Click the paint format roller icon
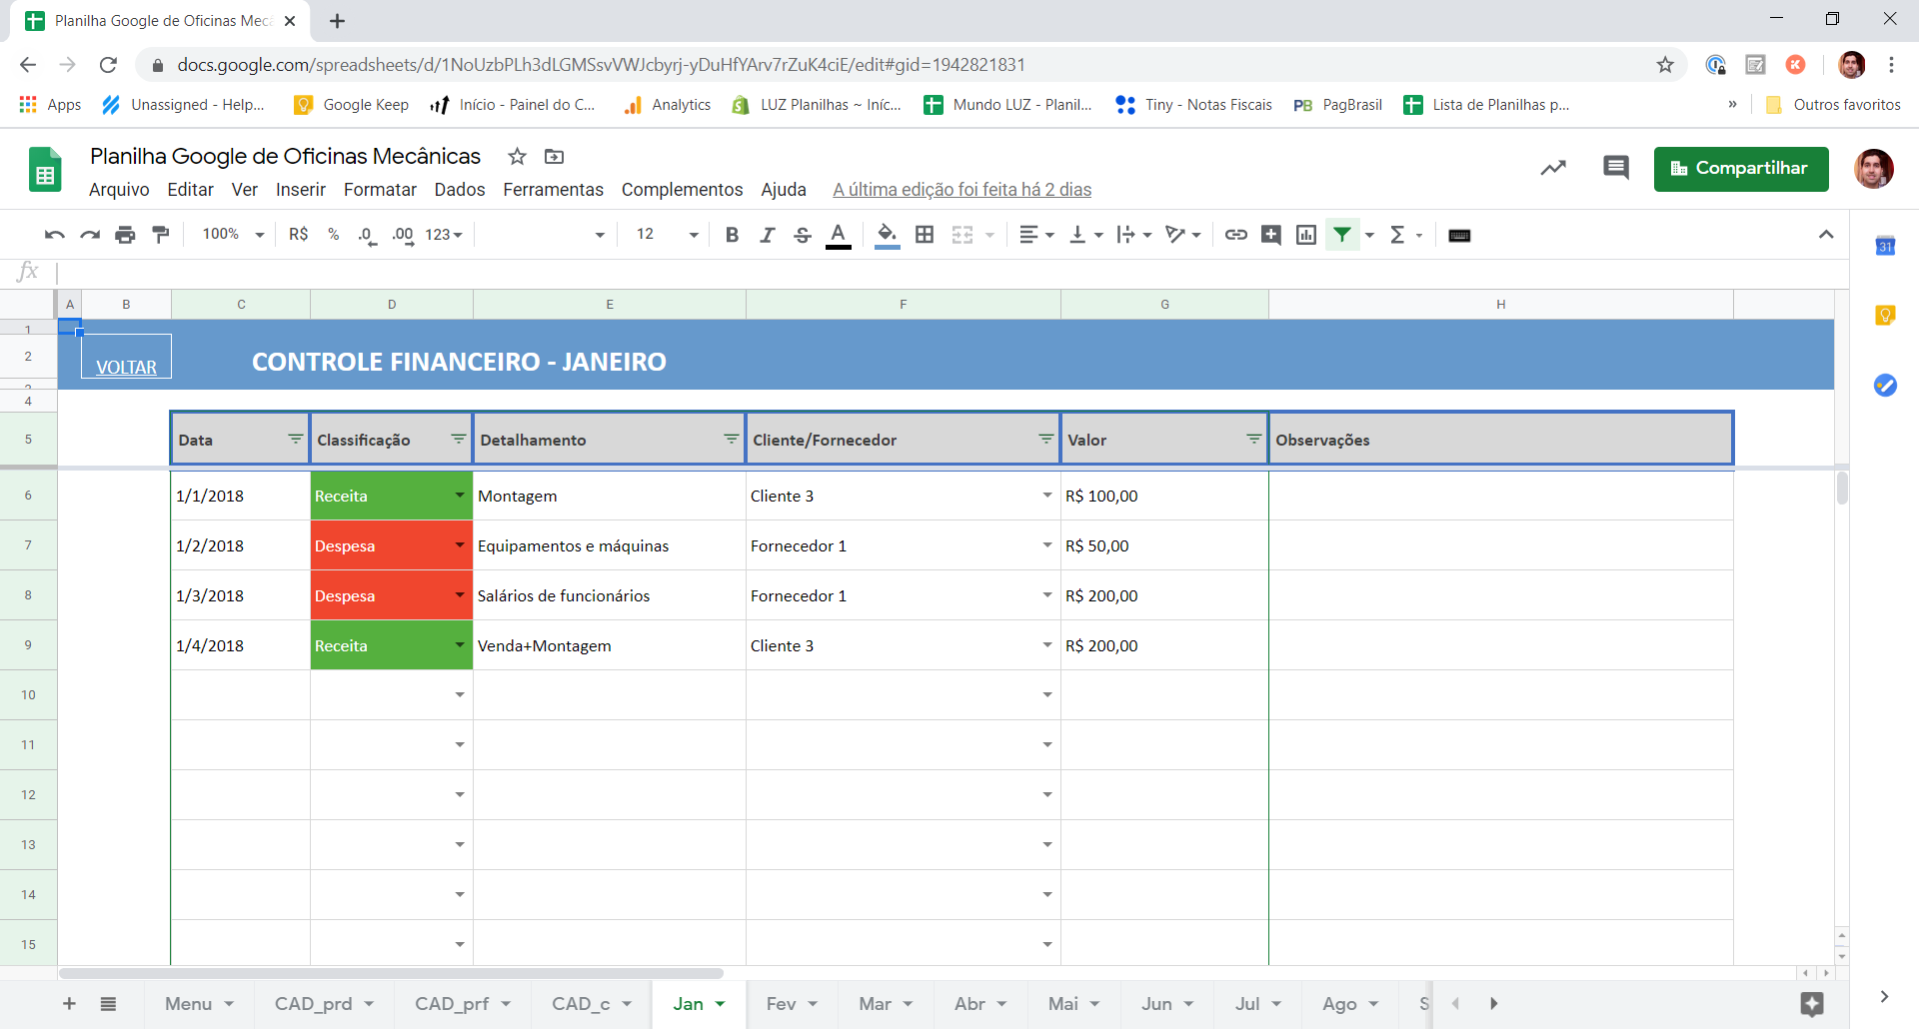 (x=160, y=235)
